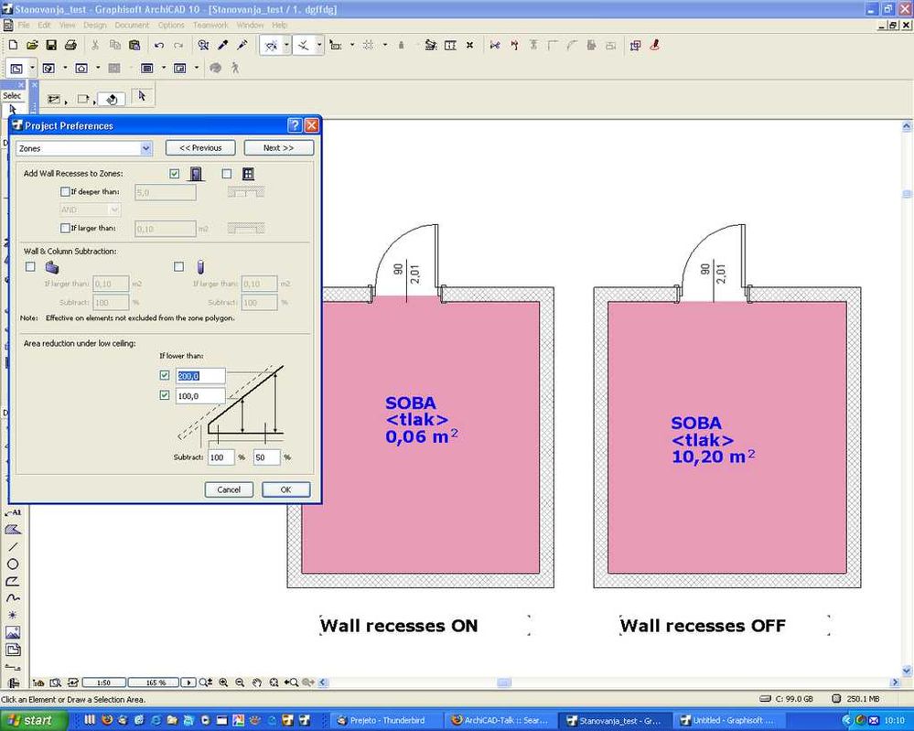Select the 'Wall recesses ON' text label
This screenshot has height=731, width=914.
tap(399, 626)
